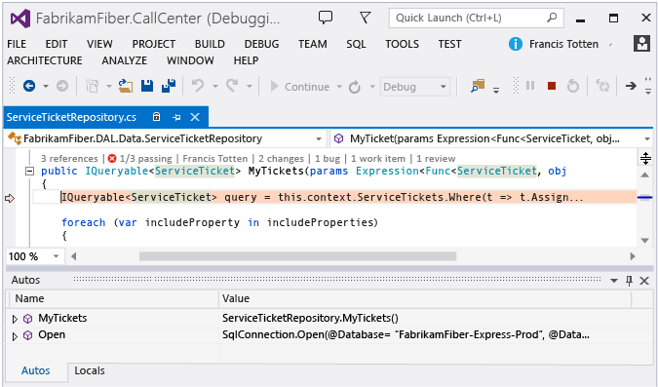
Task: Toggle pin on ServiceTicketRepository.cs tab
Action: (x=176, y=118)
